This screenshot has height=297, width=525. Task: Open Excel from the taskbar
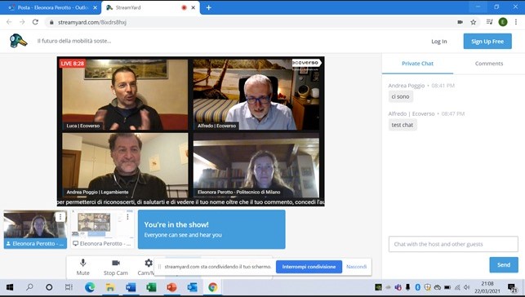151,287
